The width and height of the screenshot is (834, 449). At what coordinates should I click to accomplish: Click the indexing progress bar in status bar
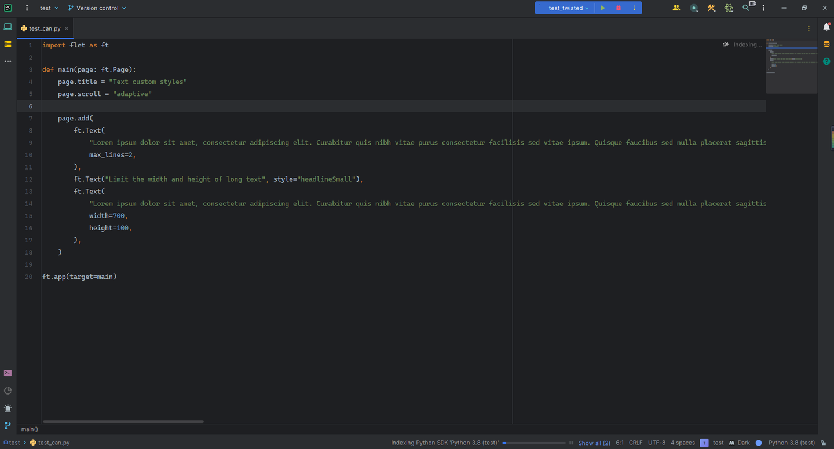[533, 443]
